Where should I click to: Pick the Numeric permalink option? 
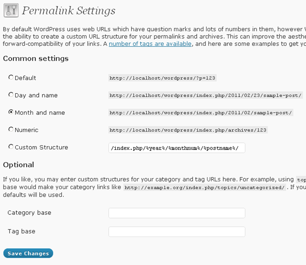coord(11,129)
